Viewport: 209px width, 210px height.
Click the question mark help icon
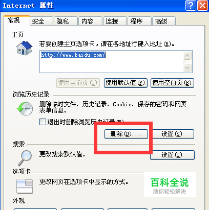191,6
